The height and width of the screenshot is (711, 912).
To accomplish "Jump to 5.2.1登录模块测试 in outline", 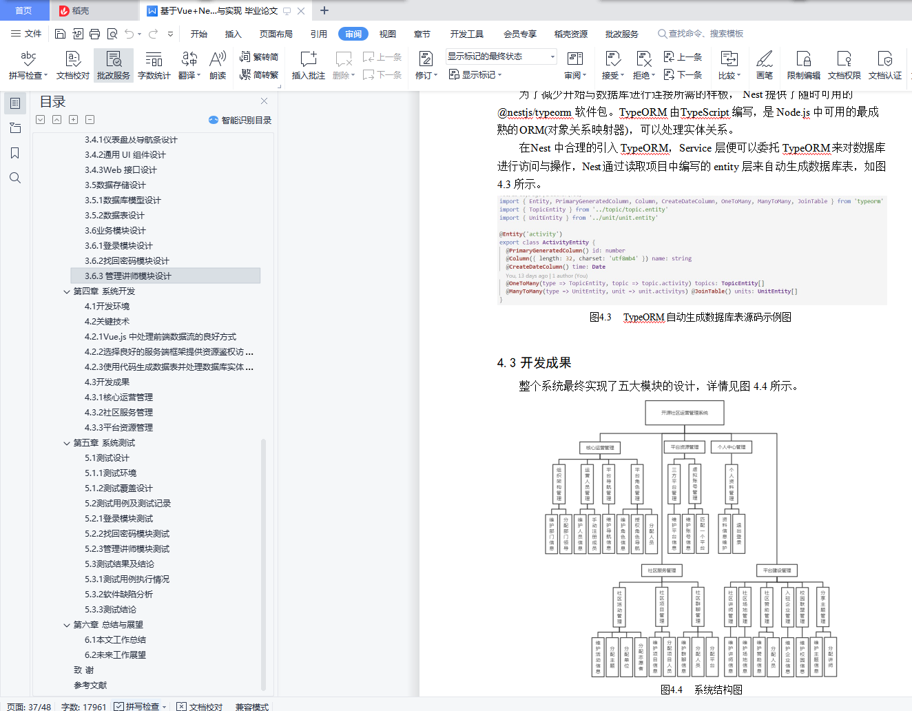I will pos(118,519).
